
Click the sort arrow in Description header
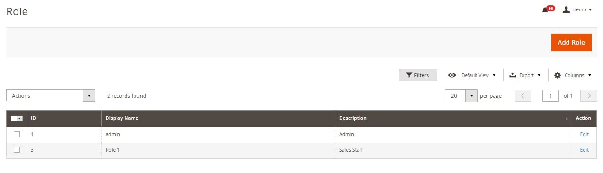[567, 118]
